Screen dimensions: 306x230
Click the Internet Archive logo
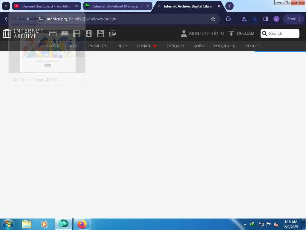(23, 34)
